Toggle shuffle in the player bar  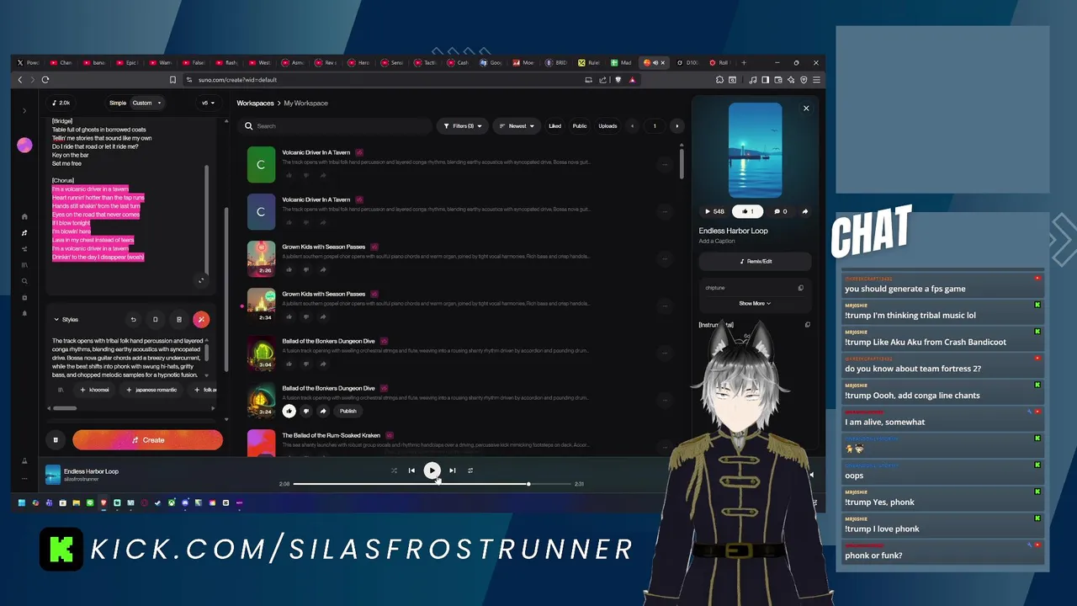click(394, 470)
